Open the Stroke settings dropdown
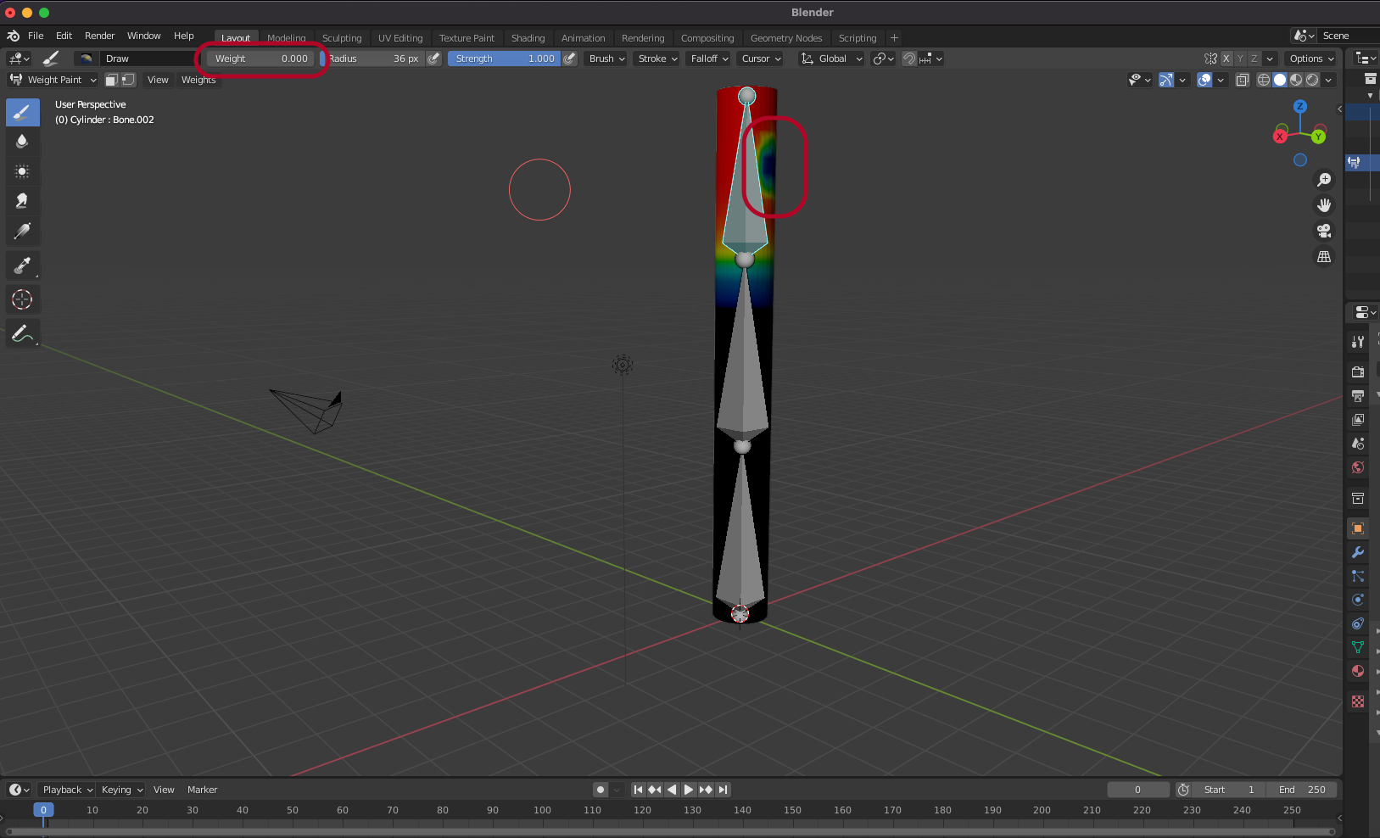This screenshot has height=838, width=1380. point(657,59)
